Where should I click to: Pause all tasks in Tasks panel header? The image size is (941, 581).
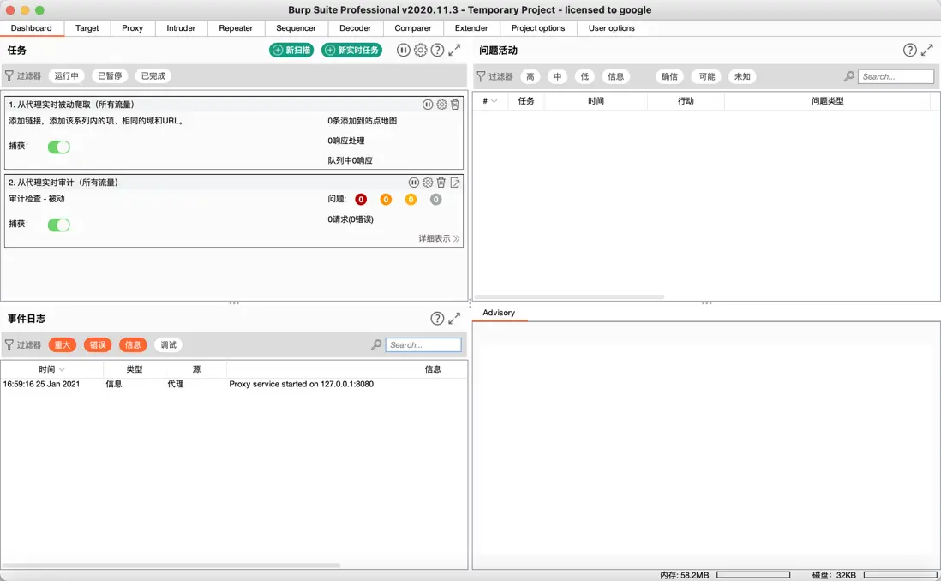pyautogui.click(x=404, y=51)
